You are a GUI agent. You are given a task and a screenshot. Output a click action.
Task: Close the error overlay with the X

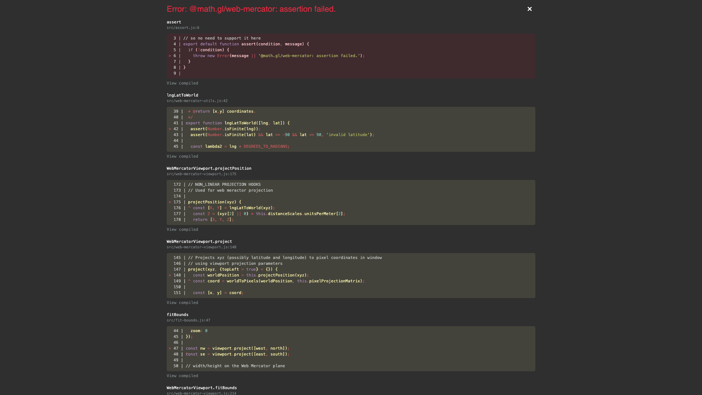coord(529,9)
